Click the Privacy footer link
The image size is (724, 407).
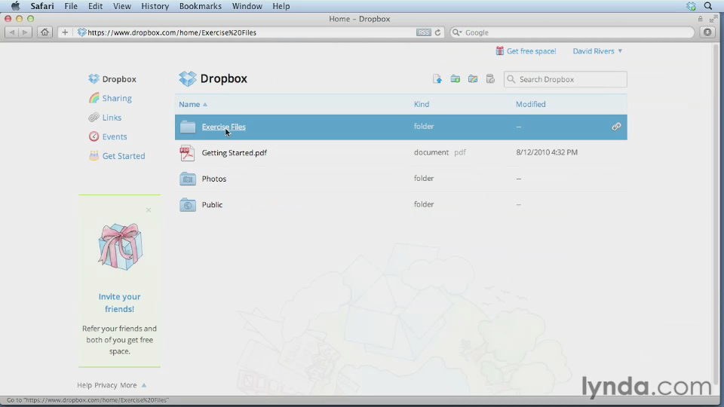tap(106, 385)
